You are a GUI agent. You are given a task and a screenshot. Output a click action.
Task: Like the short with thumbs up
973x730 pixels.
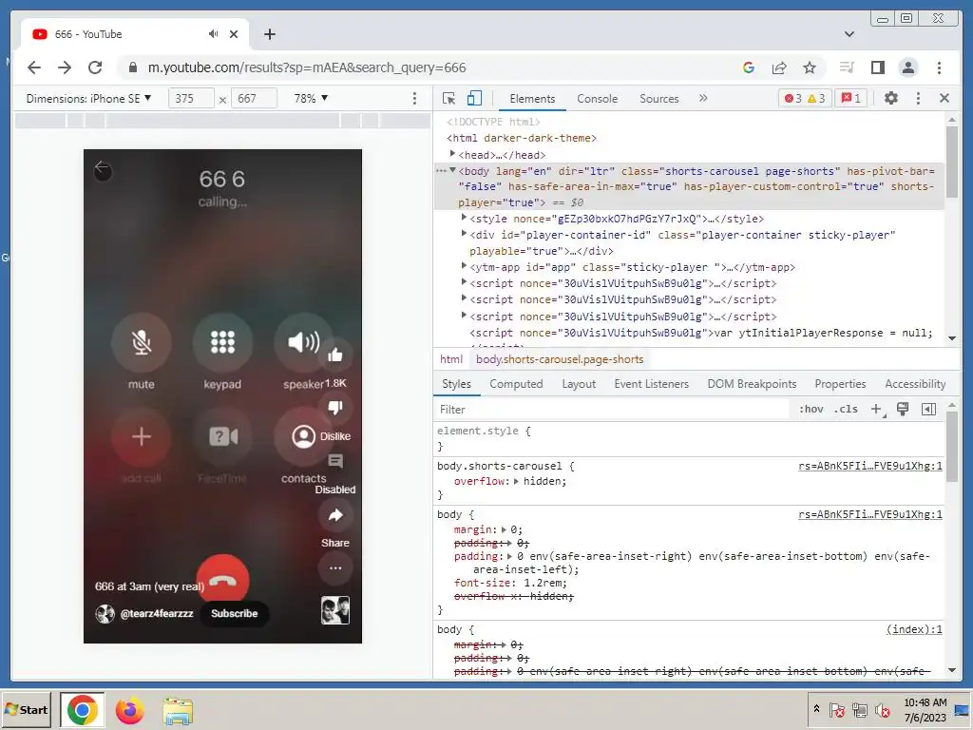pos(335,355)
